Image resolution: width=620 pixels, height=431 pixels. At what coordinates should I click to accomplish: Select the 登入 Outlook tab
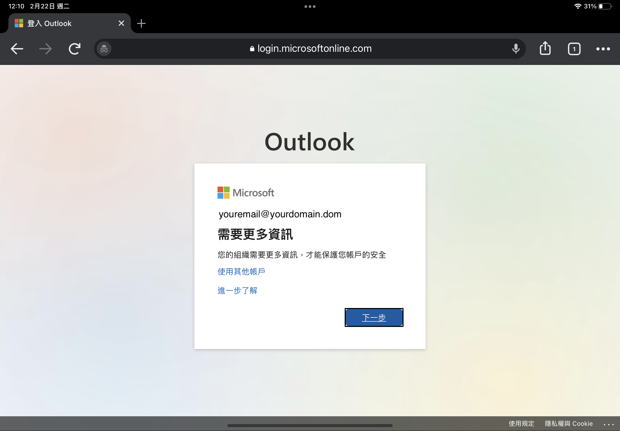coord(59,23)
